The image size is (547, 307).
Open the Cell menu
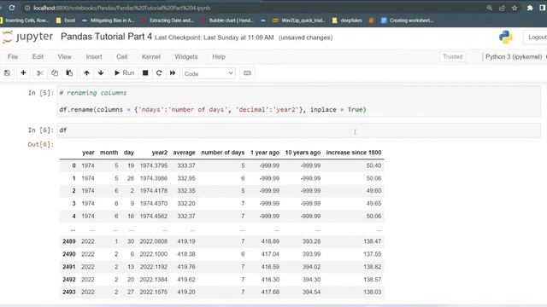(x=121, y=57)
